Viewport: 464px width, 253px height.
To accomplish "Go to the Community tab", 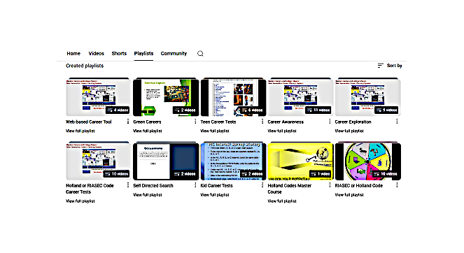I will click(174, 54).
